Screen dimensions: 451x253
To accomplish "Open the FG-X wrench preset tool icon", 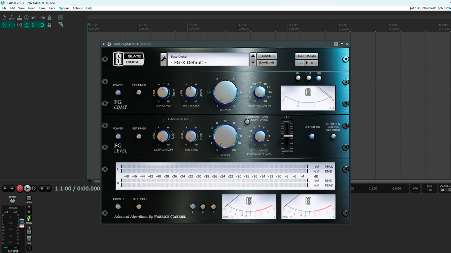I will pyautogui.click(x=163, y=59).
